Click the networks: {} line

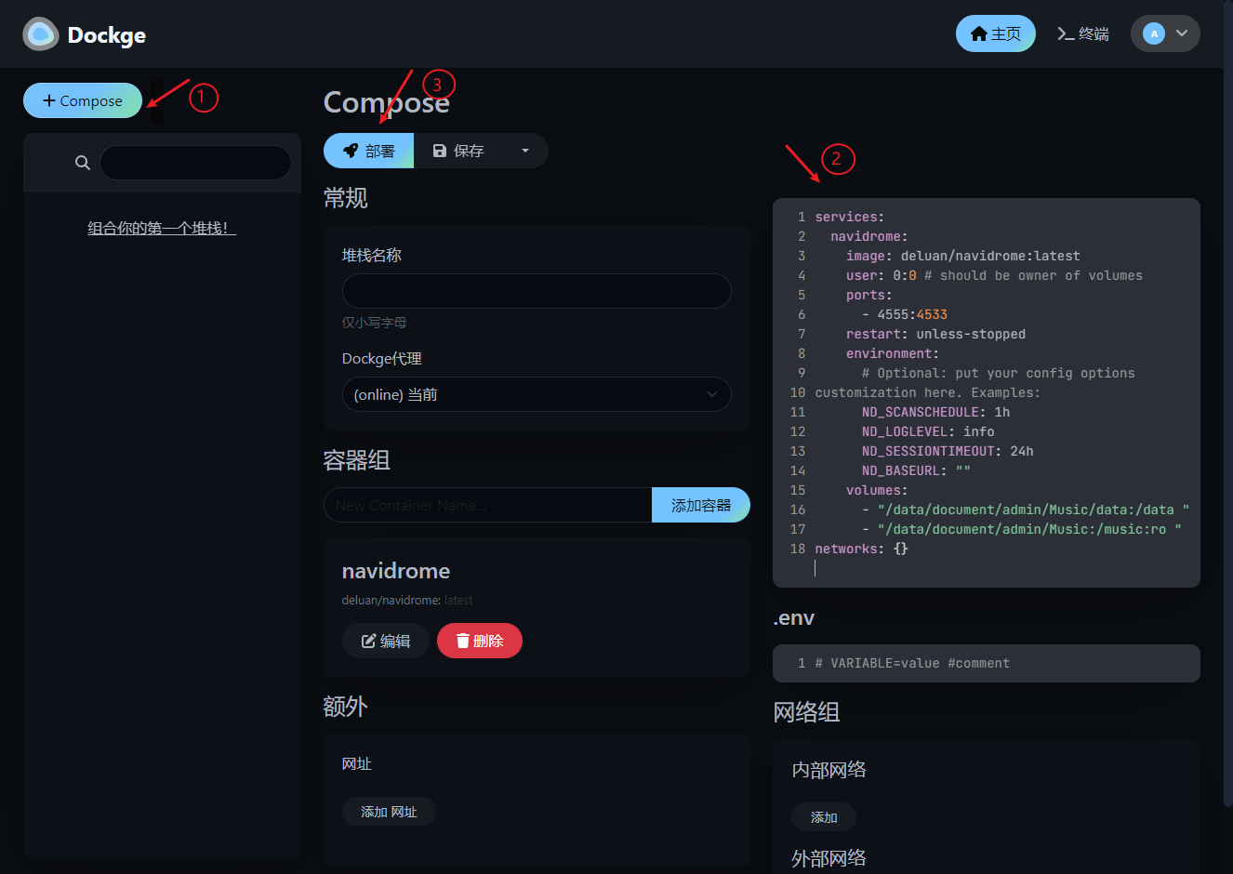(862, 549)
